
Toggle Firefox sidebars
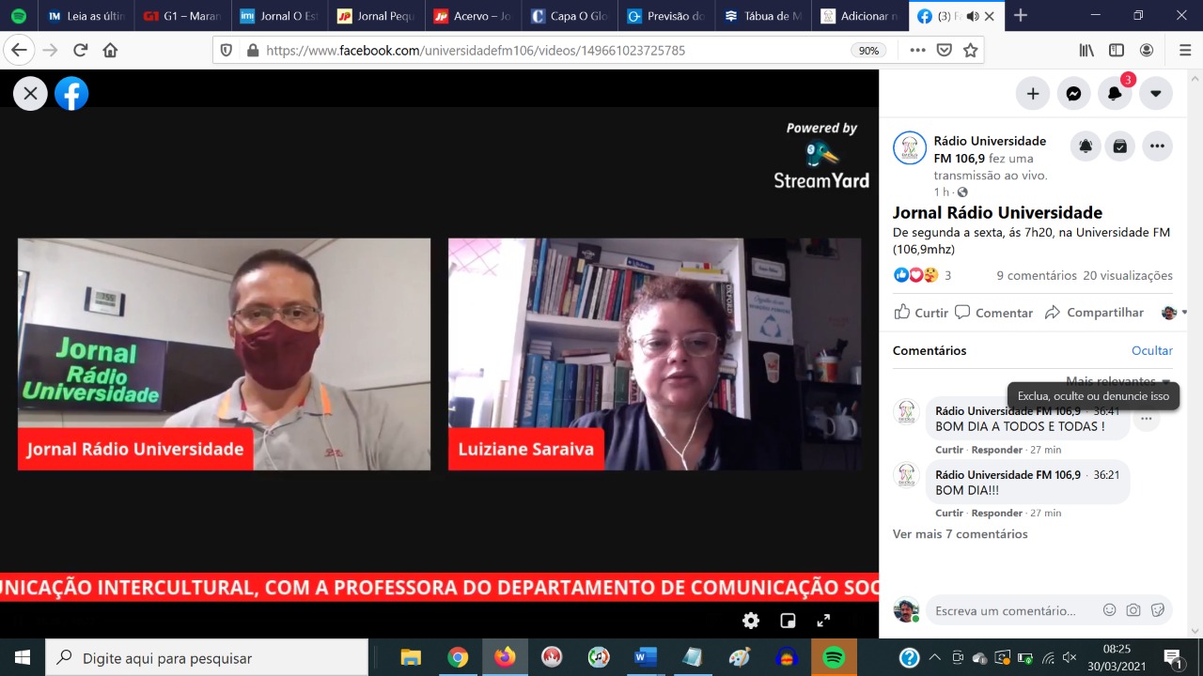coord(1117,51)
